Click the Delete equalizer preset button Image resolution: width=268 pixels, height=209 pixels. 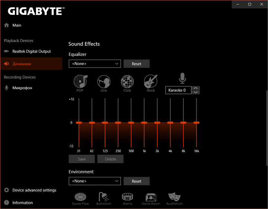click(x=111, y=159)
